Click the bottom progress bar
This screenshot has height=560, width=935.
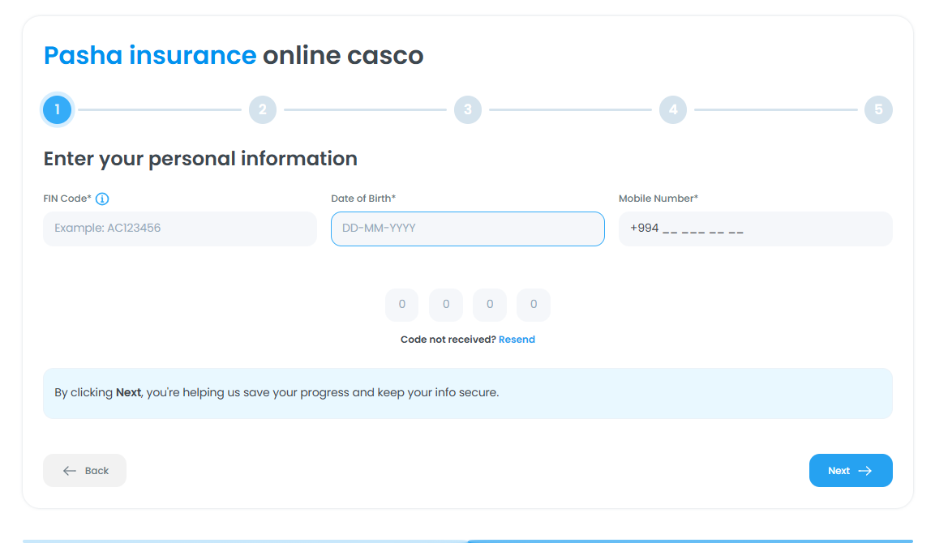[468, 541]
